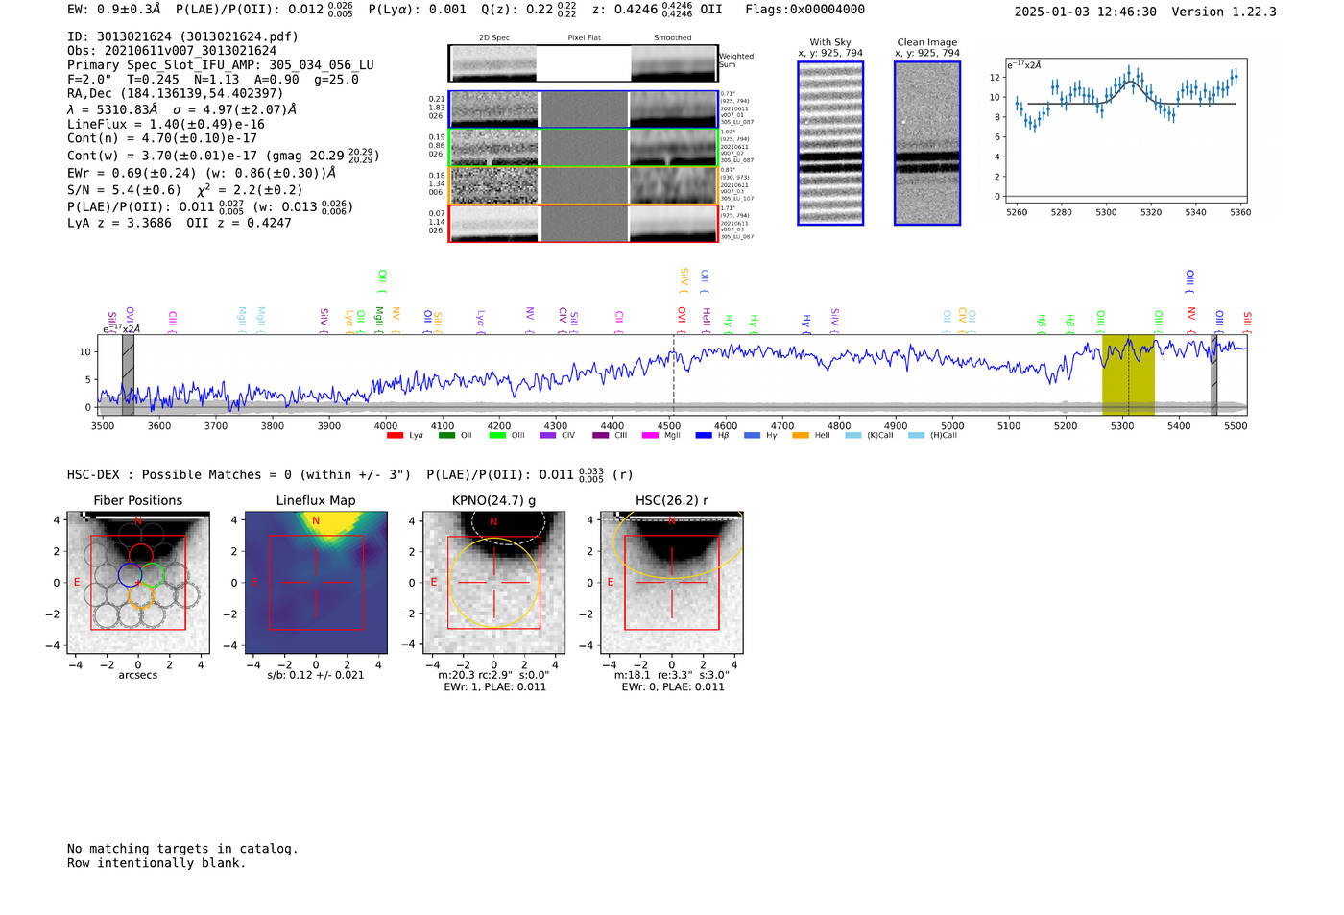1344x915 pixels.
Task: Click the yellow aperture circle in KPNO g
Action: pyautogui.click(x=494, y=583)
